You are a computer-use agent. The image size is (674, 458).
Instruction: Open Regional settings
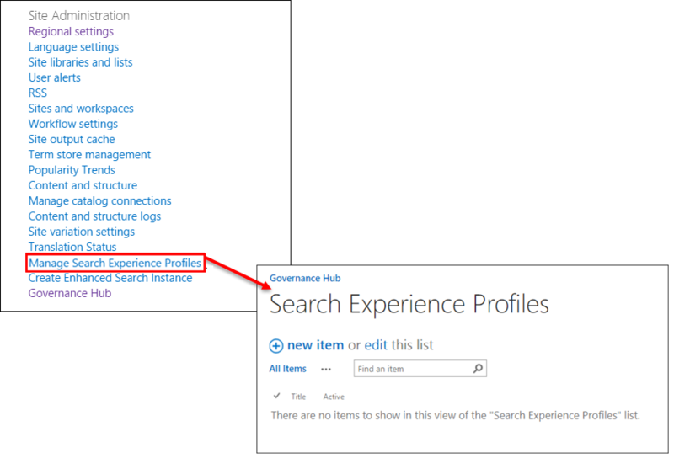(71, 31)
